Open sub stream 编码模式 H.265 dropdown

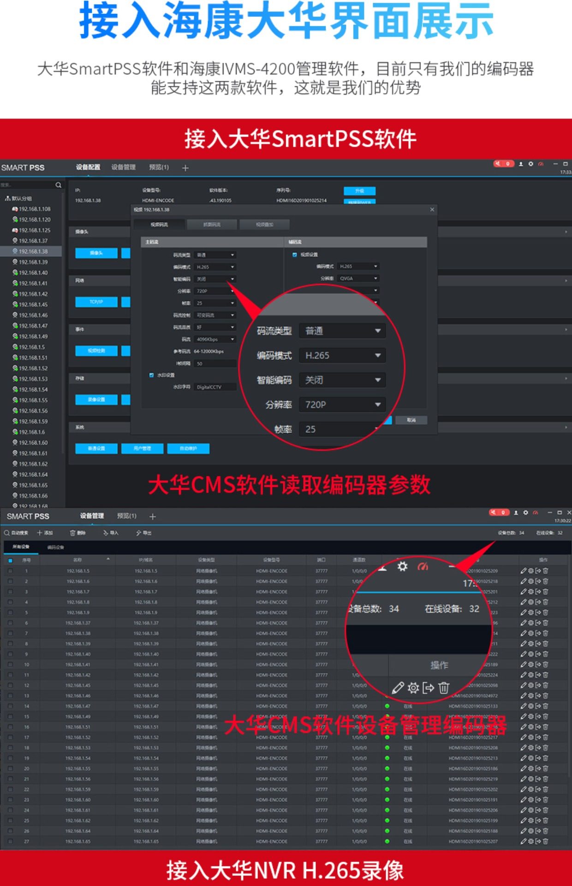[x=358, y=266]
